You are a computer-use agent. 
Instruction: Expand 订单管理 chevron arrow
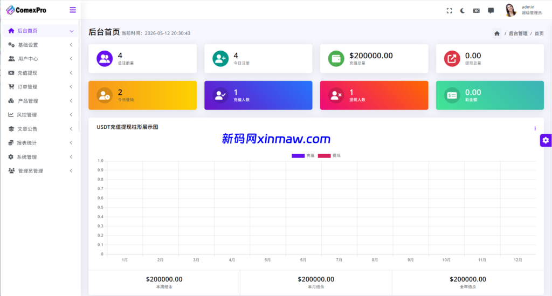click(x=71, y=87)
